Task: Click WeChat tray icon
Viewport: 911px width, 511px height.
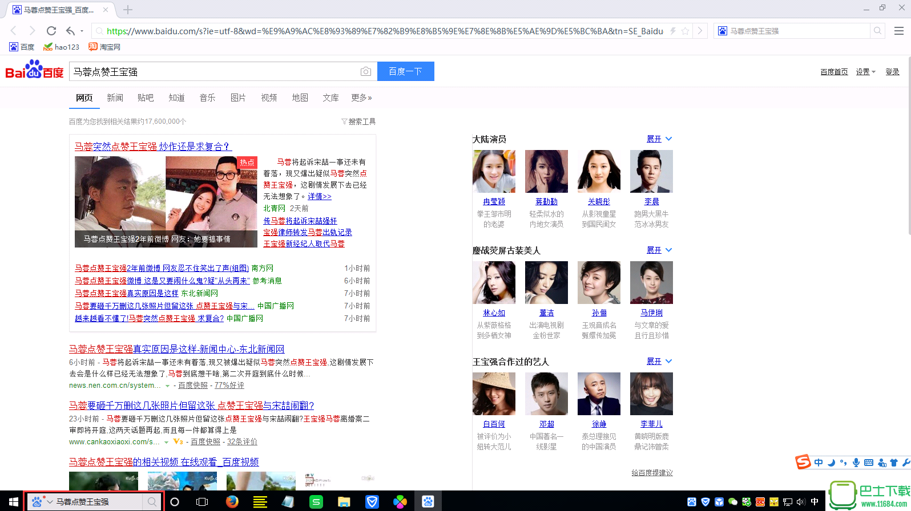Action: [x=733, y=502]
